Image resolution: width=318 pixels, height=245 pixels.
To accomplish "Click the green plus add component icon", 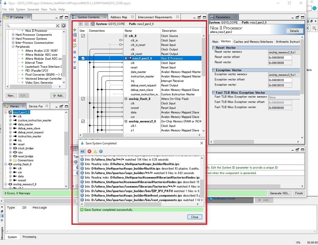I will [x=74, y=30].
